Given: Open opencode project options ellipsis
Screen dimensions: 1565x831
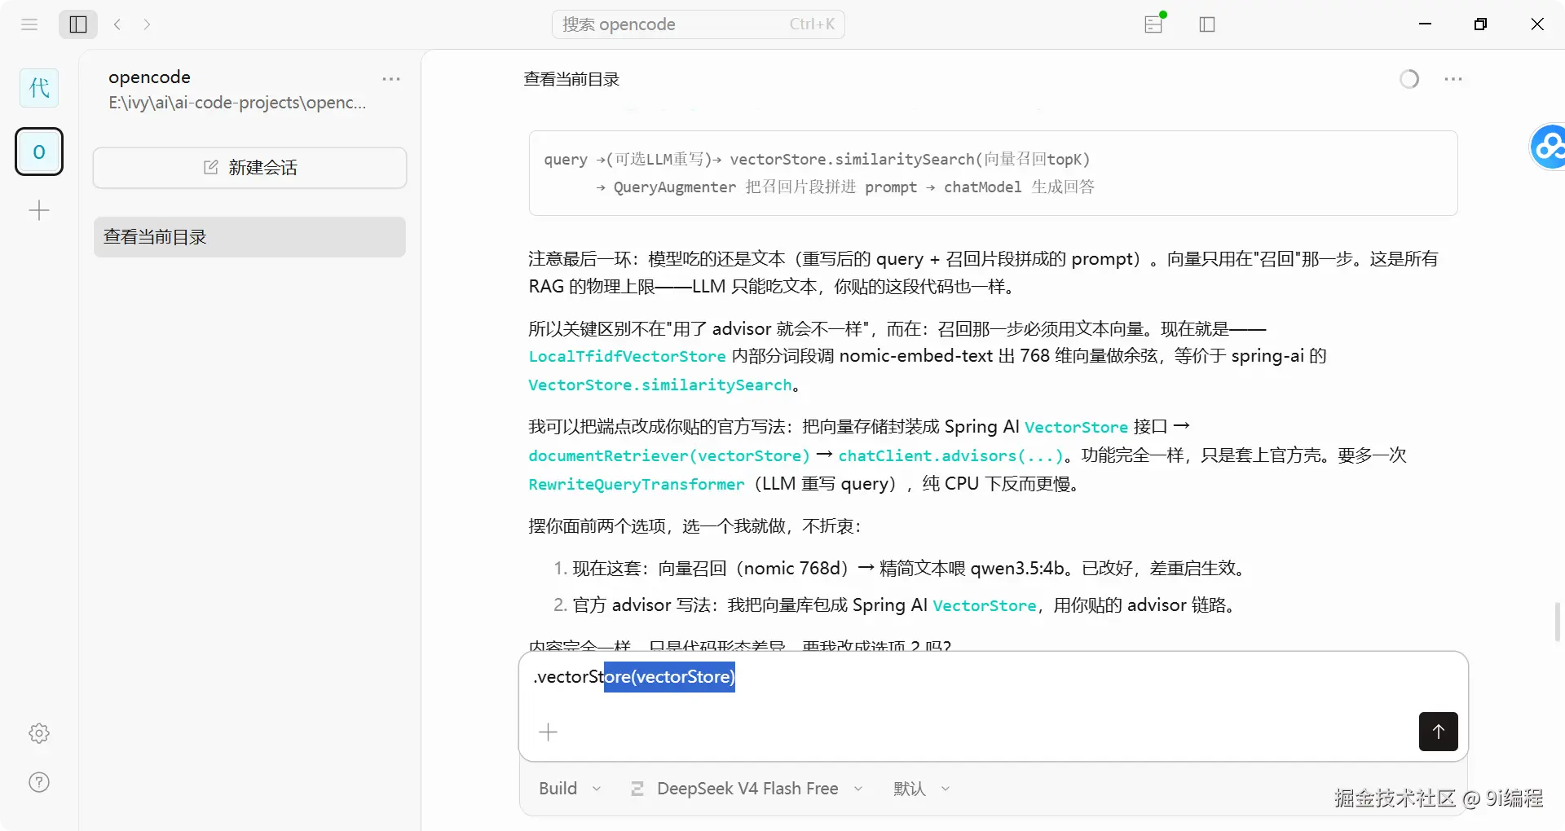Looking at the screenshot, I should tap(391, 79).
